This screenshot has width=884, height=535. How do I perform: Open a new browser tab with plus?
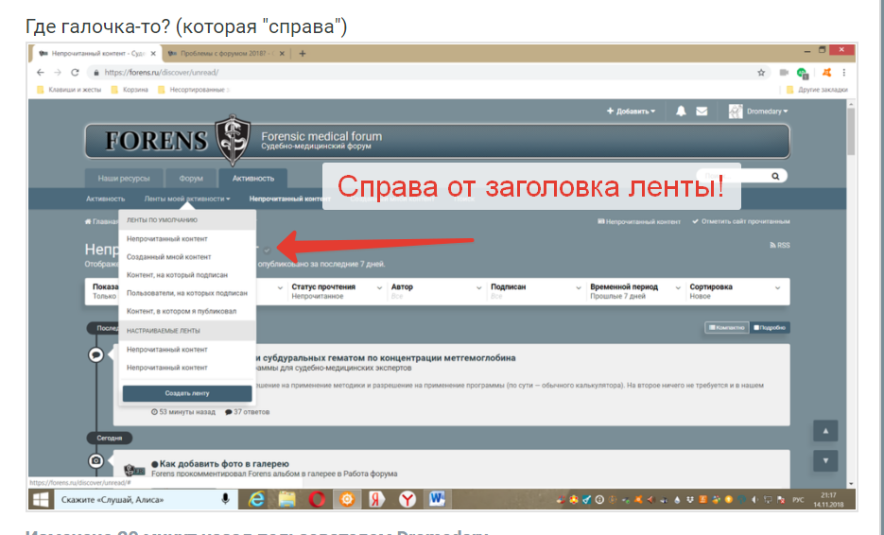click(x=303, y=54)
